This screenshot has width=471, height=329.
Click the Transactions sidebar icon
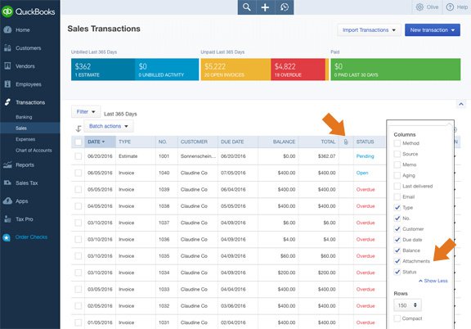pyautogui.click(x=7, y=102)
